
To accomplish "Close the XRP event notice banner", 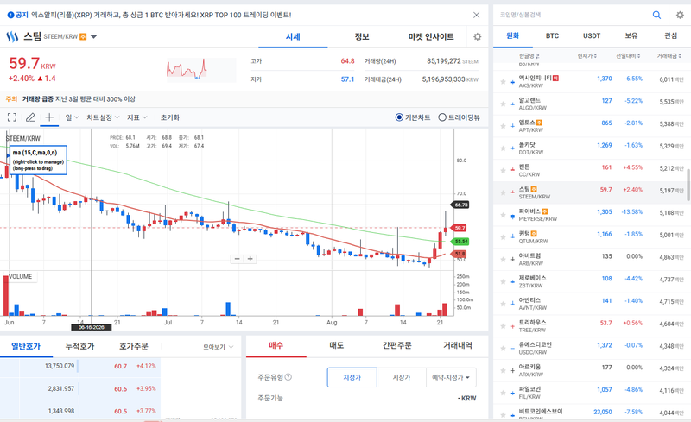I will pyautogui.click(x=477, y=15).
